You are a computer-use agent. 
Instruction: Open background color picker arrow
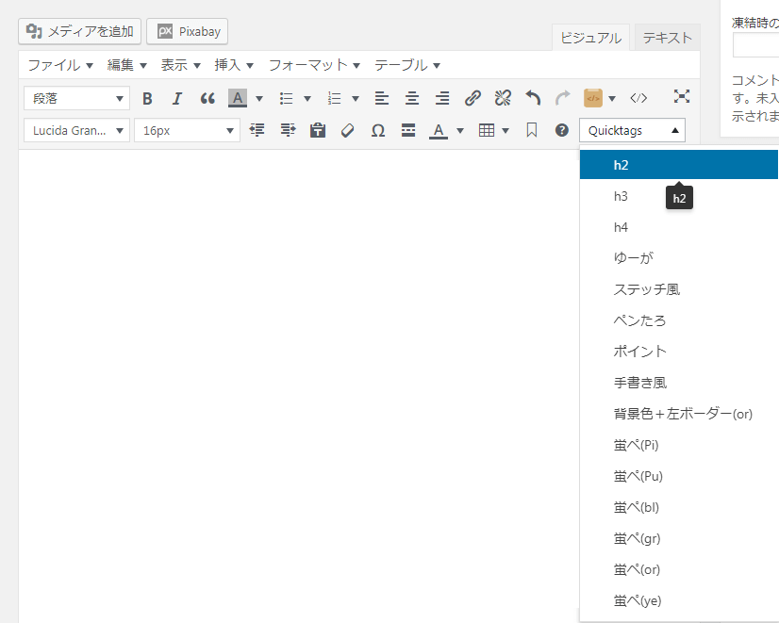[258, 98]
